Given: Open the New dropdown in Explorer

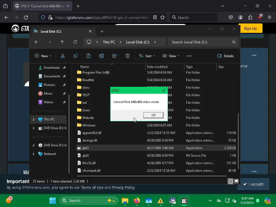Looking at the screenshot, I should tap(43, 56).
